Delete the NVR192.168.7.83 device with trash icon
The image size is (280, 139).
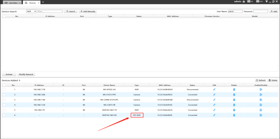pos(234,115)
